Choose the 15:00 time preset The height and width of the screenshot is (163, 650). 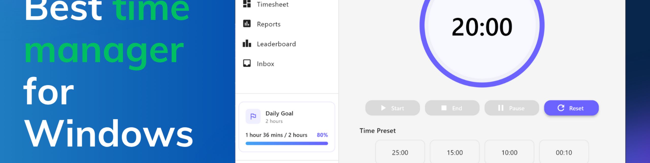point(455,153)
